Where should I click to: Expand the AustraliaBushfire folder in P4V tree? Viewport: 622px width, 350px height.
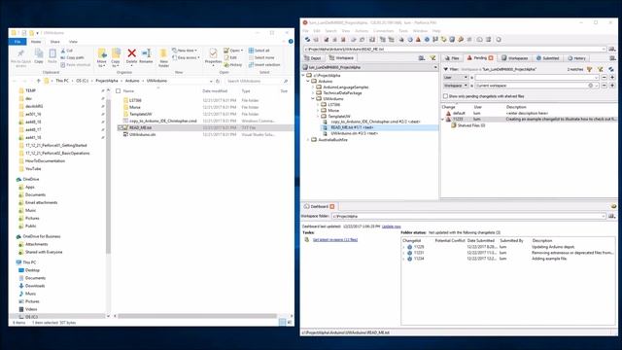click(308, 140)
